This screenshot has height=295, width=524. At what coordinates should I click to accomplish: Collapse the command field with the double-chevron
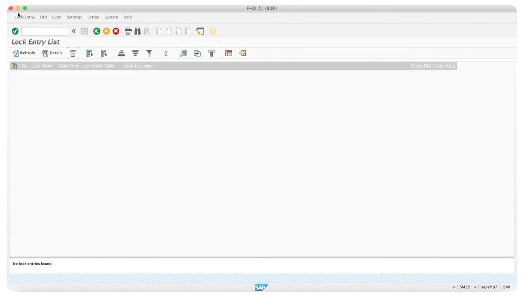point(74,31)
